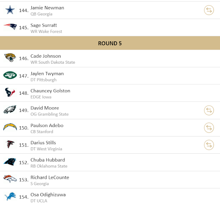Select the Houston Texans logo
The height and width of the screenshot is (205, 220).
click(10, 92)
